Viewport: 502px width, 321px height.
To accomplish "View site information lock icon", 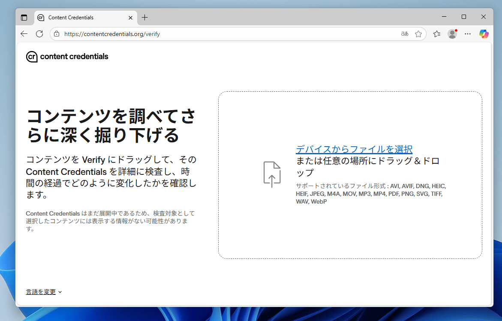I will [x=57, y=34].
